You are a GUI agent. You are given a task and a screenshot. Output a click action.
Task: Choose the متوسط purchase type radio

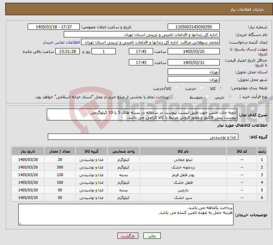pos(207,96)
